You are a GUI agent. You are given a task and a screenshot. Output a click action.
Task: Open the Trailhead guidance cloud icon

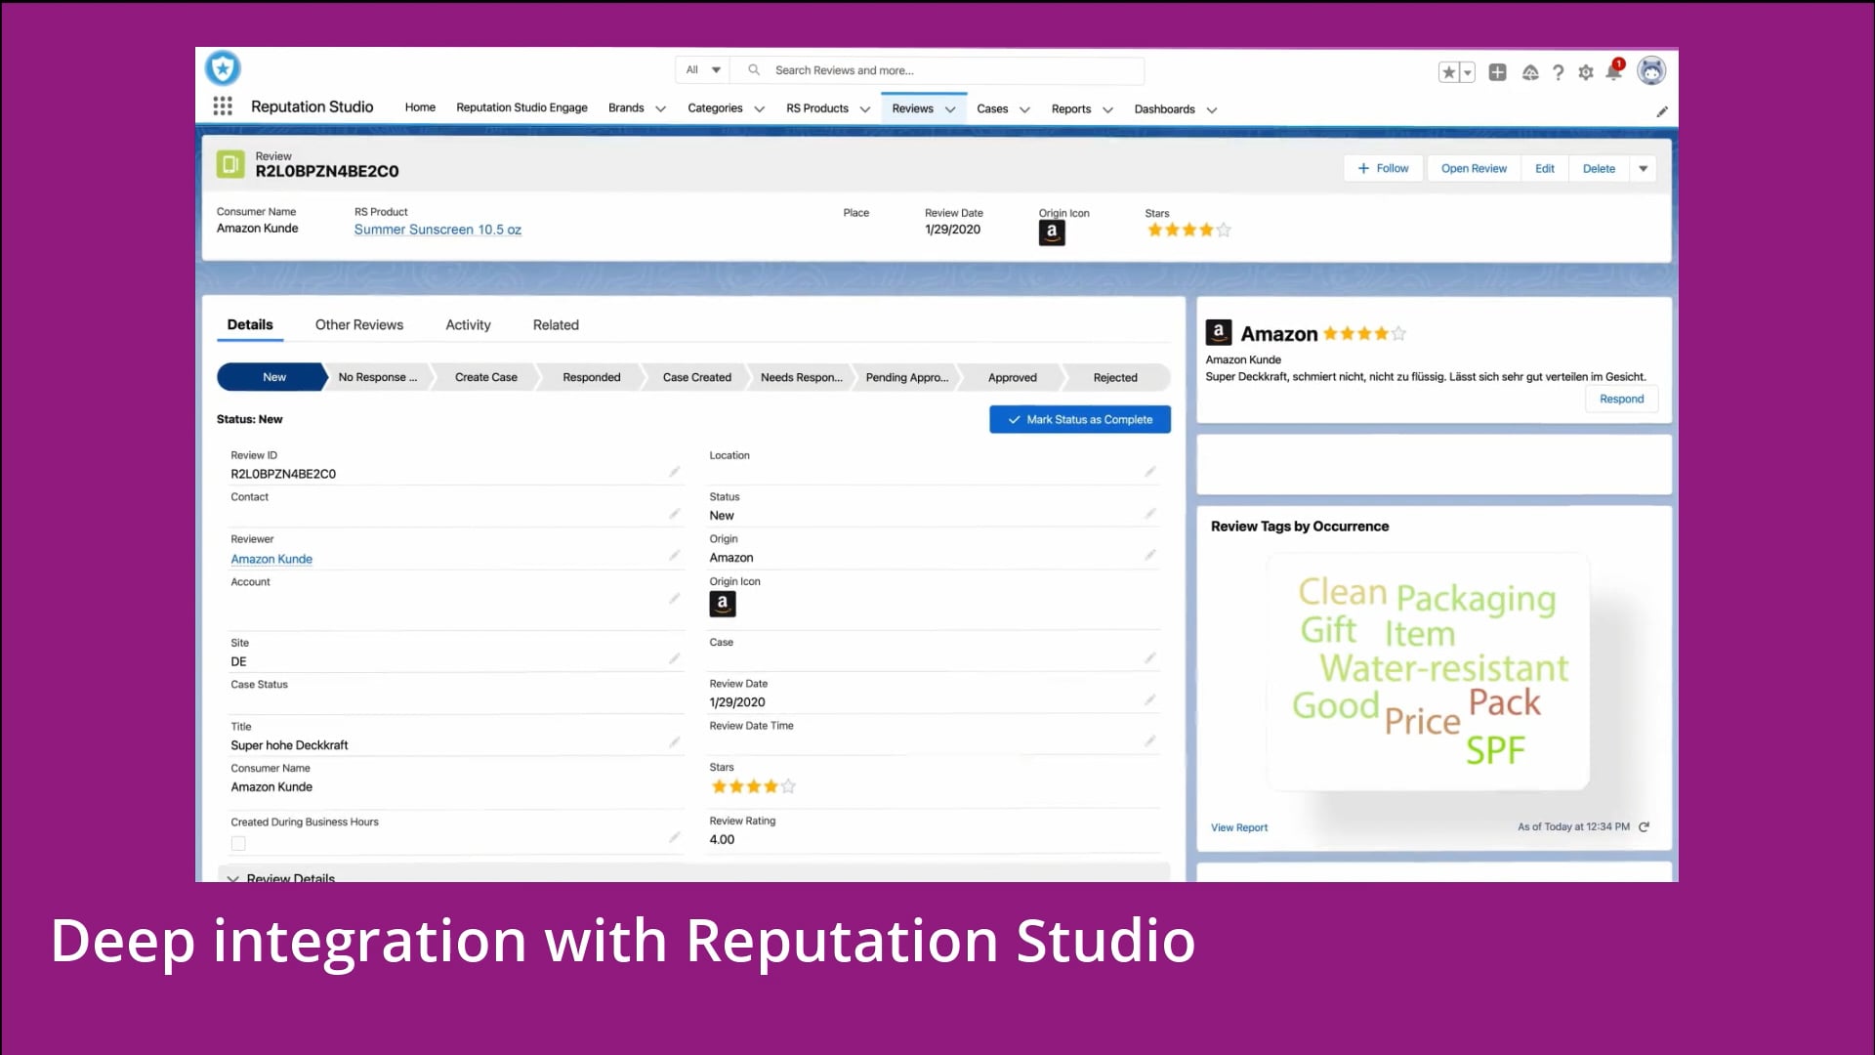coord(1530,72)
